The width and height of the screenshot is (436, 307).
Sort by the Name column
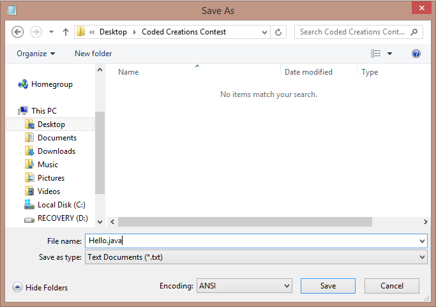point(128,72)
